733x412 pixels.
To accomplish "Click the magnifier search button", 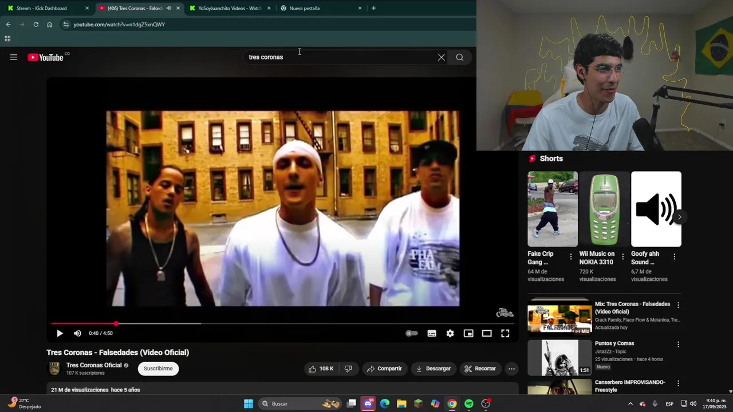I will click(459, 57).
